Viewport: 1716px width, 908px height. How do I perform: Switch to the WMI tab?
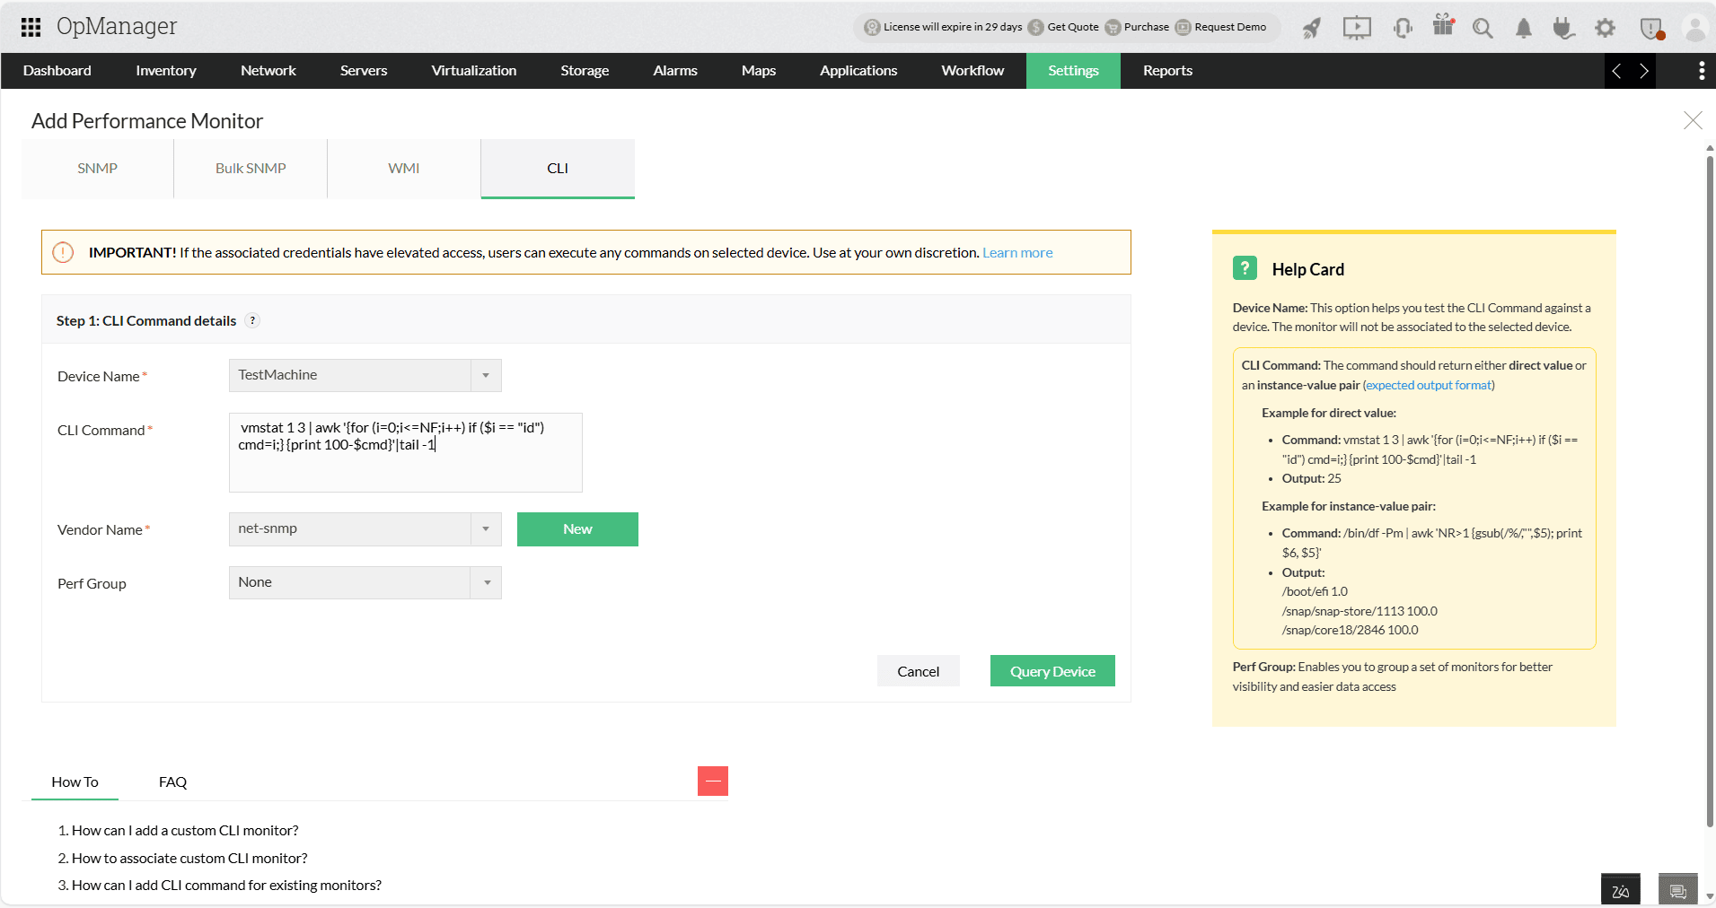403,168
